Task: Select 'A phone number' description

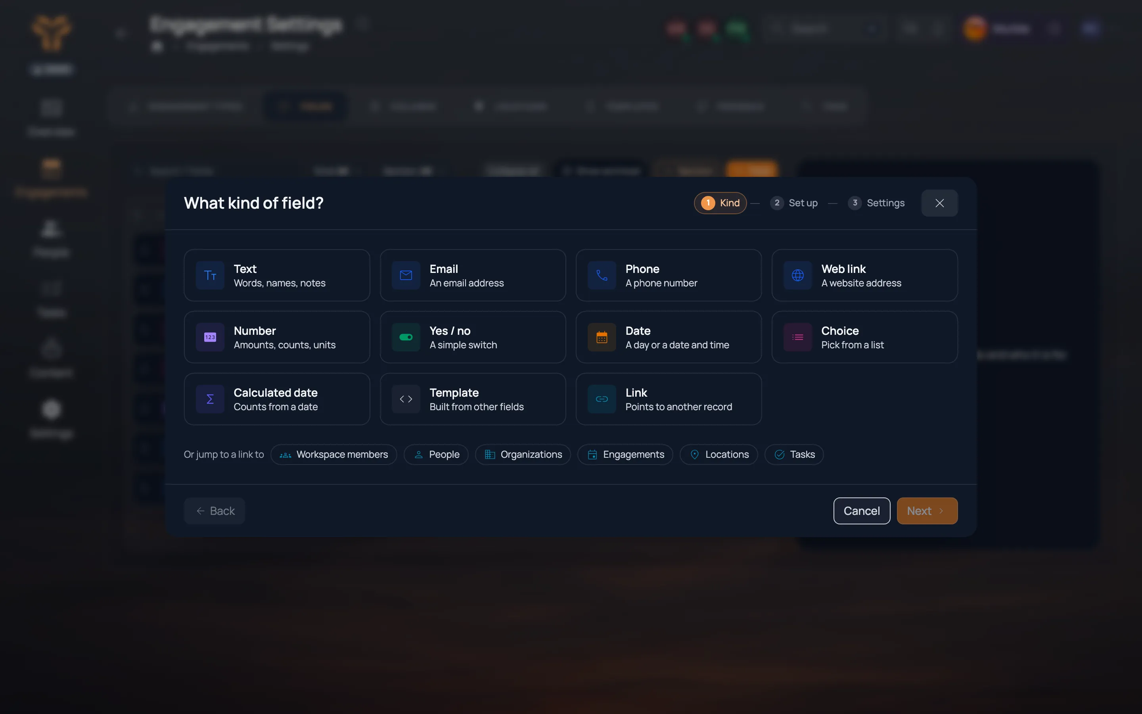Action: (661, 283)
